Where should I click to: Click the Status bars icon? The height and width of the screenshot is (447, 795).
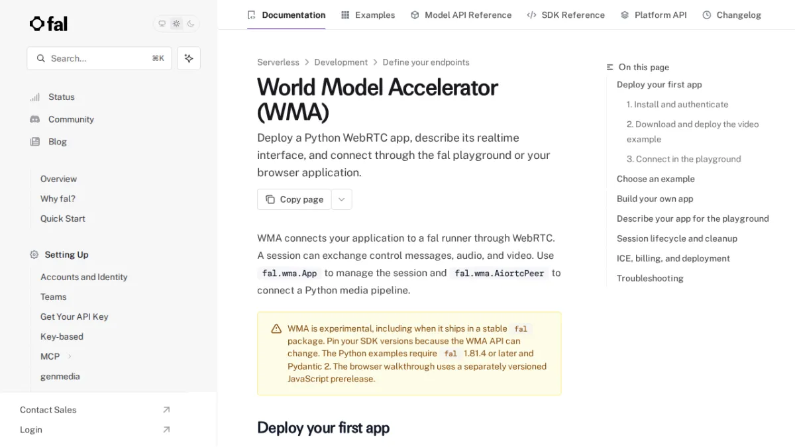point(34,97)
